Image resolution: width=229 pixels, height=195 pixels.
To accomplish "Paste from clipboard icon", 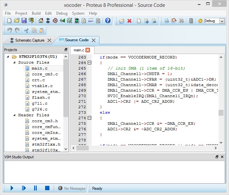I will click(x=42, y=31).
